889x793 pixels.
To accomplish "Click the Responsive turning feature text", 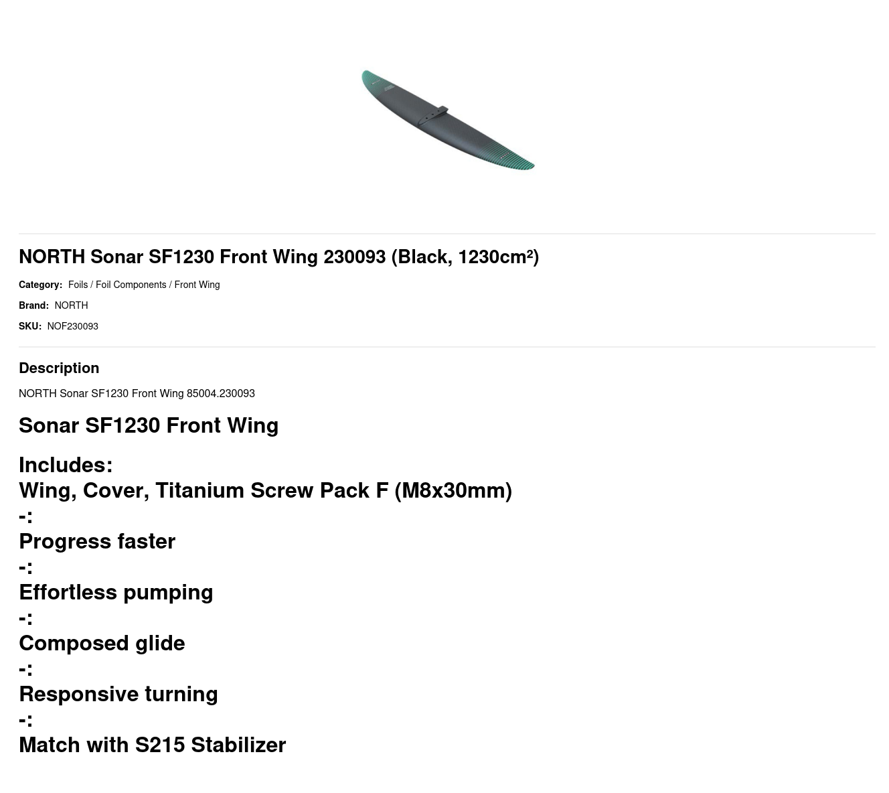I will pyautogui.click(x=118, y=694).
